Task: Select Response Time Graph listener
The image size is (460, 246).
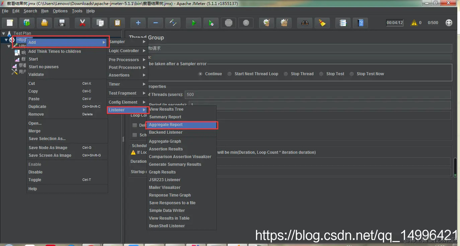Action: [x=182, y=195]
